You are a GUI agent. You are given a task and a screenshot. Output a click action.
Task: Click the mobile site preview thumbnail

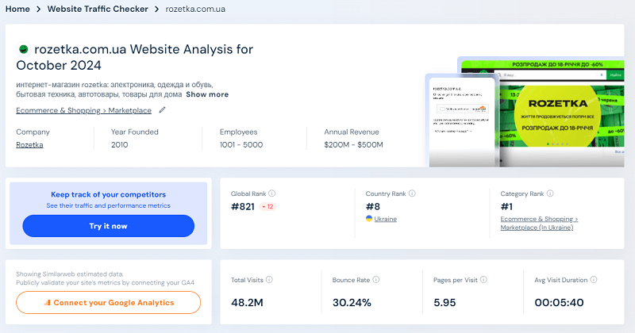(x=462, y=121)
